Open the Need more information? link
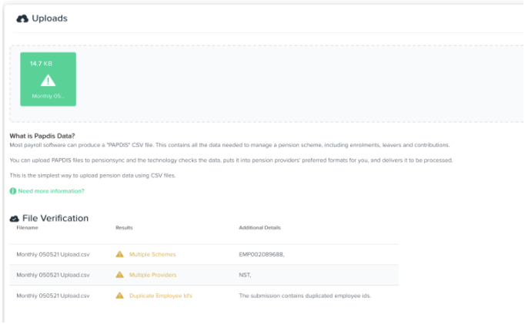 [51, 190]
